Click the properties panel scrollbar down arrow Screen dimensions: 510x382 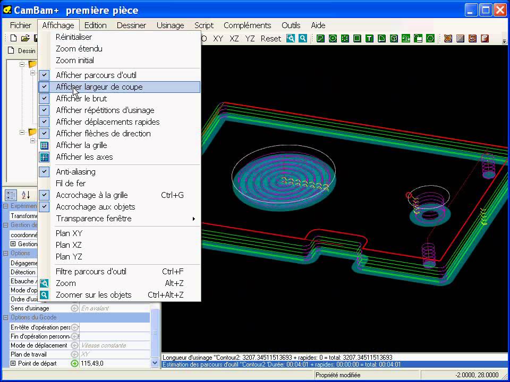(x=155, y=363)
